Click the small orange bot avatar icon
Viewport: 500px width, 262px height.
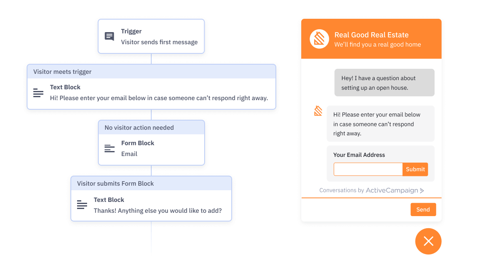318,111
